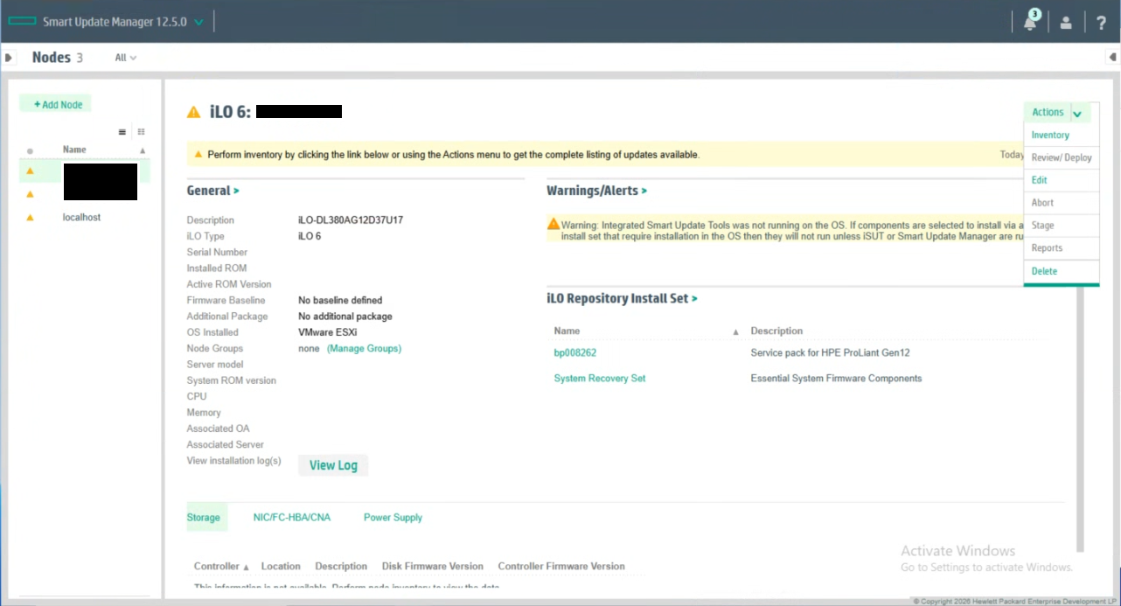Viewport: 1121px width, 606px height.
Task: Click the Nodes heading
Action: click(51, 58)
